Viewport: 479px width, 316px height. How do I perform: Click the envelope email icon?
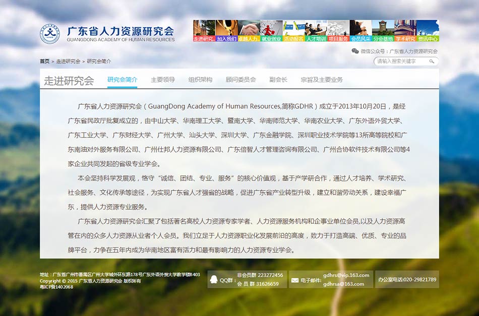point(295,280)
